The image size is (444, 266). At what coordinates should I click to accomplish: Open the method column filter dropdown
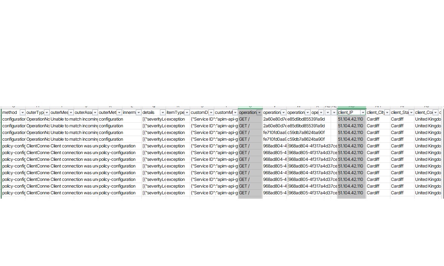(22, 113)
